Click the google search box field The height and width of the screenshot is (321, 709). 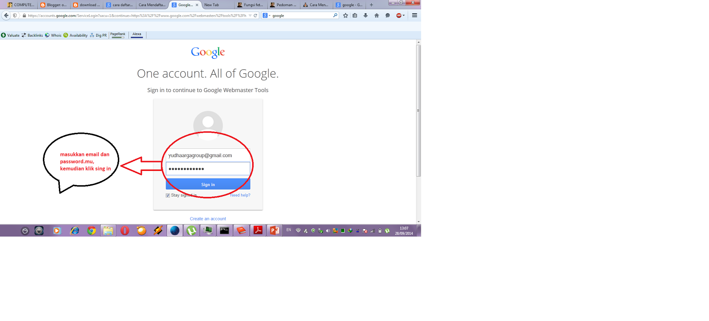[301, 15]
